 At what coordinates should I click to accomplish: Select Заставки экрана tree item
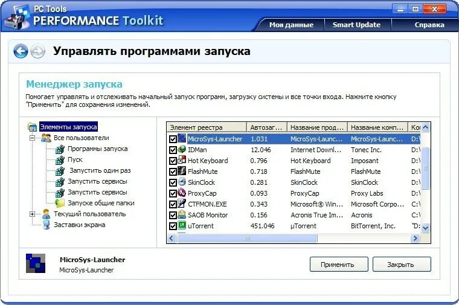(79, 225)
